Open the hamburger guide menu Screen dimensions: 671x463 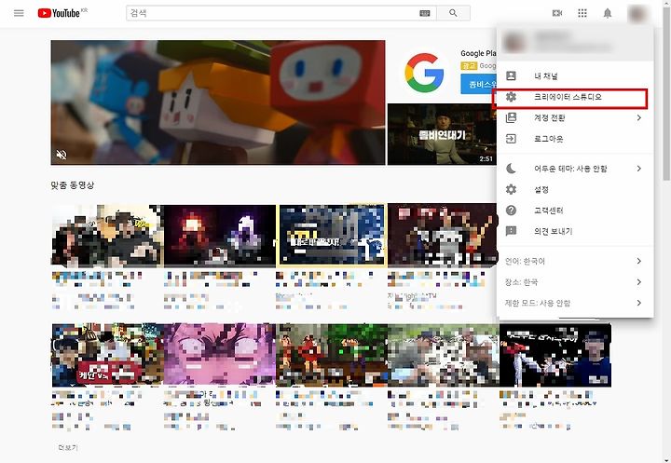[x=19, y=13]
